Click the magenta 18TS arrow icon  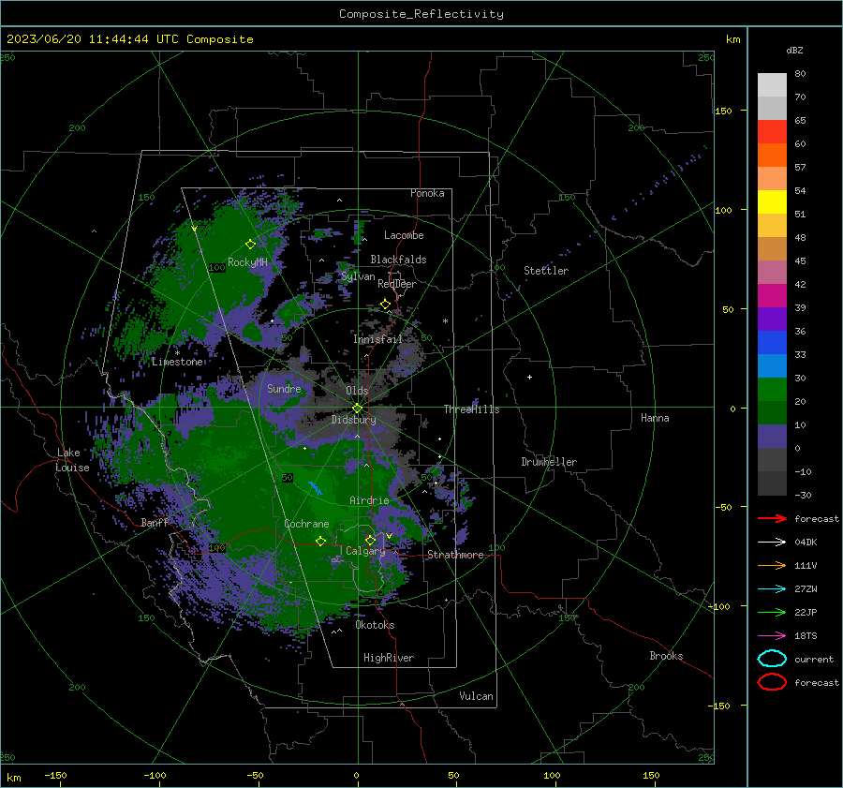click(x=772, y=636)
